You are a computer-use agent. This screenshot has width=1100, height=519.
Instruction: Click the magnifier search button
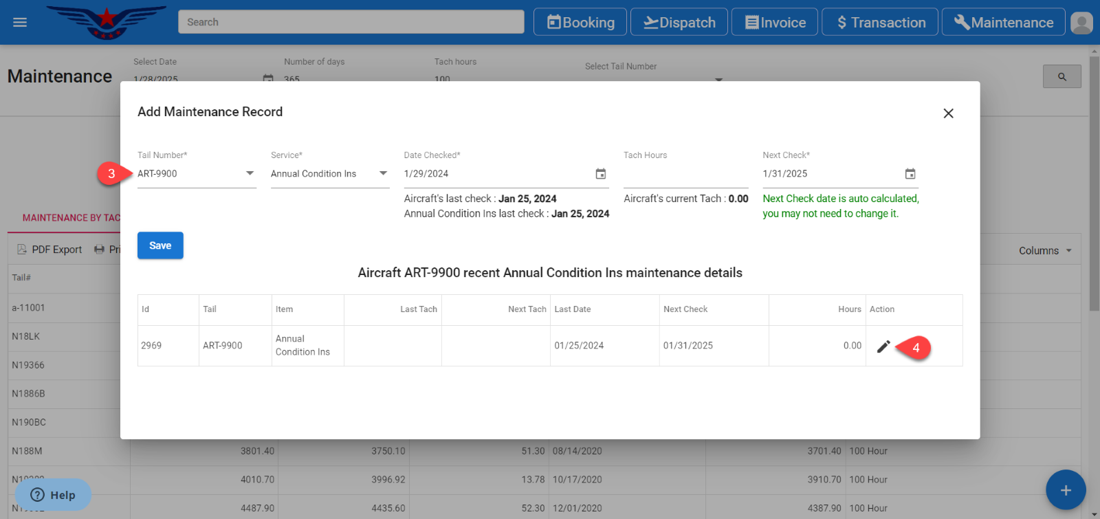pos(1061,77)
